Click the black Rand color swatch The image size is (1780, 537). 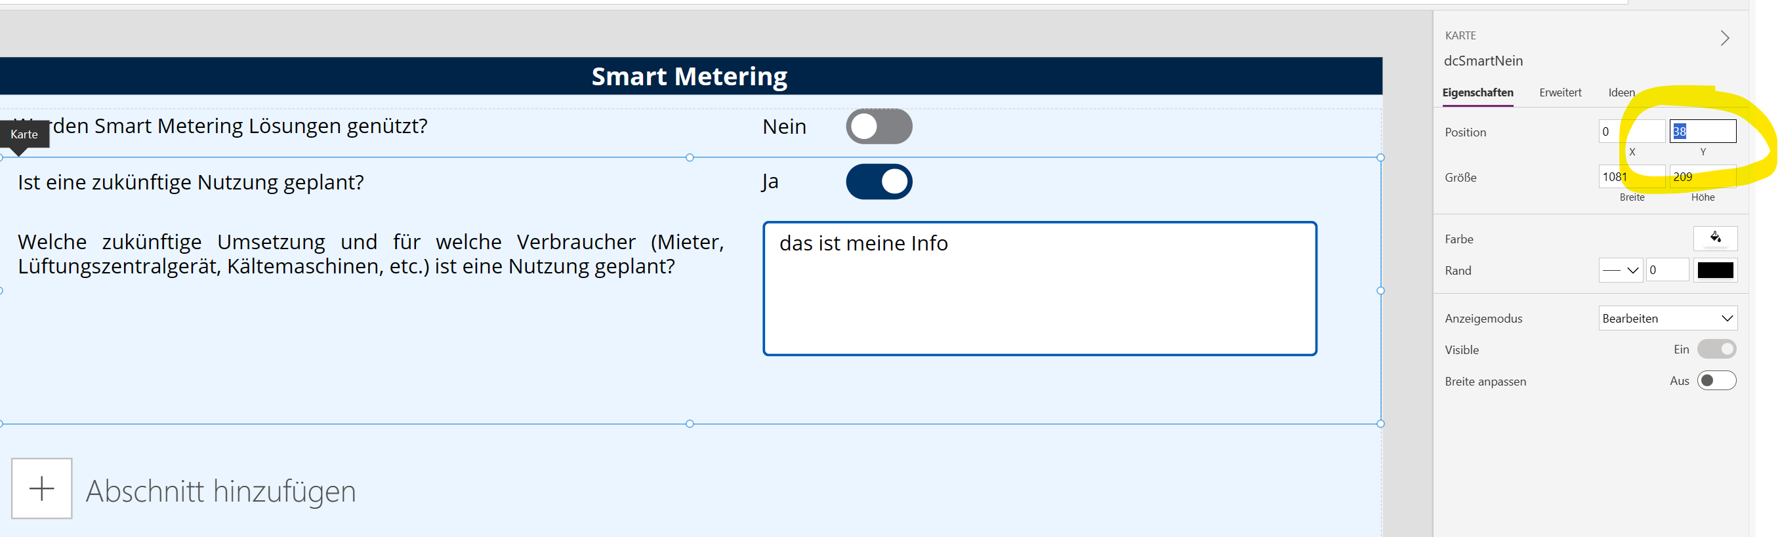(x=1715, y=271)
